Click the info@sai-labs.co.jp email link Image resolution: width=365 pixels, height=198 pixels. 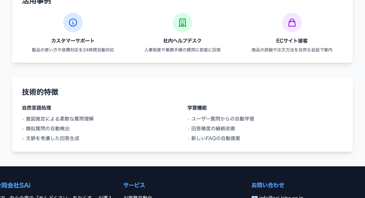click(x=281, y=197)
